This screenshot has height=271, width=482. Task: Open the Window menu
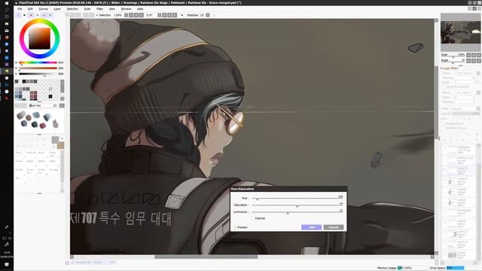coord(126,9)
